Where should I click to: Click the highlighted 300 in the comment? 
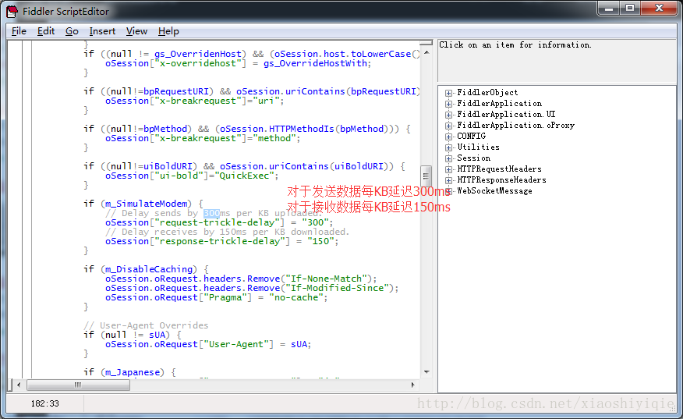pyautogui.click(x=211, y=213)
